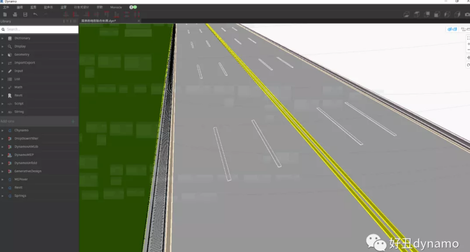Screen dimensions: 470x252
Task: Save the graph with the Save icon
Action: point(25,14)
